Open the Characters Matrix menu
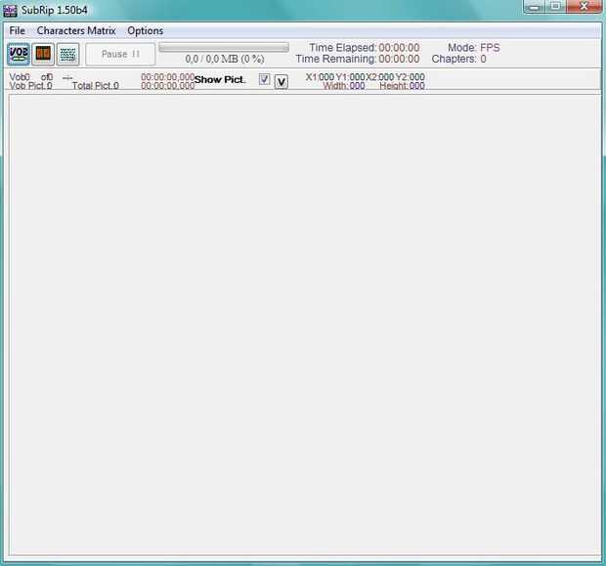This screenshot has width=606, height=566. [x=76, y=30]
